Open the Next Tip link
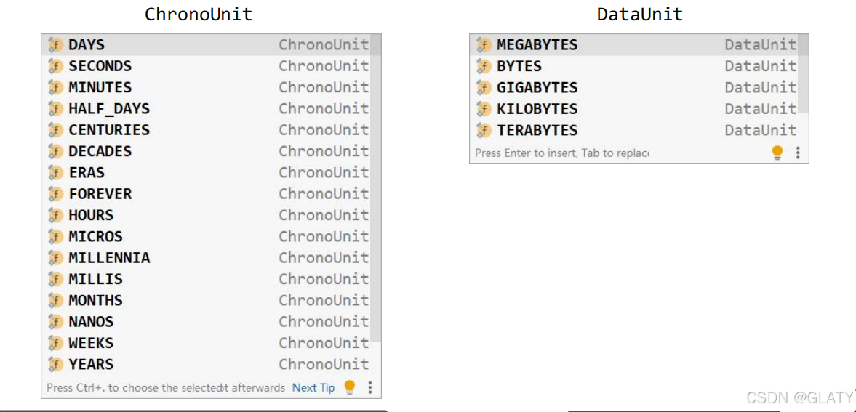Screen dimensions: 856x412 point(313,387)
